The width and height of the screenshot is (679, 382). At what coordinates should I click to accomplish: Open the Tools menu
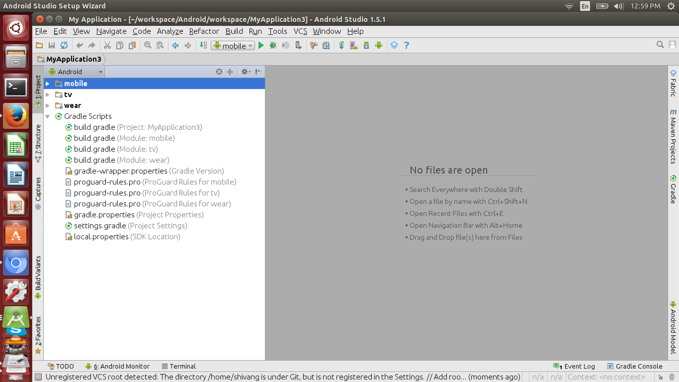(x=277, y=31)
